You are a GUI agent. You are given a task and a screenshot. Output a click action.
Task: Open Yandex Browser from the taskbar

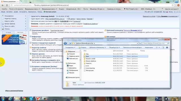pos(38,99)
